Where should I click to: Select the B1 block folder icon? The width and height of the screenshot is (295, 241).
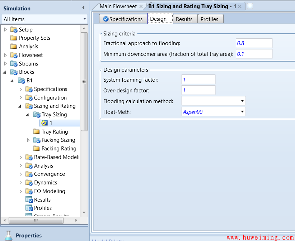[22, 81]
